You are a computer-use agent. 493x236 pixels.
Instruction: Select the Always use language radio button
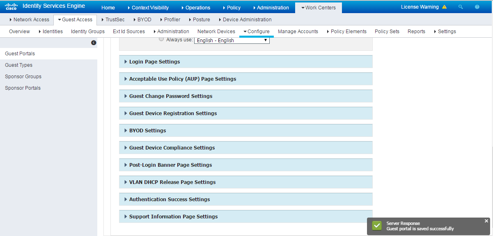click(x=161, y=39)
